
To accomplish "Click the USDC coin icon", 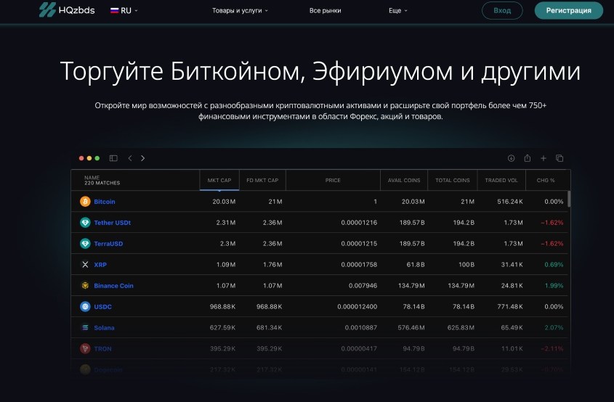I will click(85, 307).
